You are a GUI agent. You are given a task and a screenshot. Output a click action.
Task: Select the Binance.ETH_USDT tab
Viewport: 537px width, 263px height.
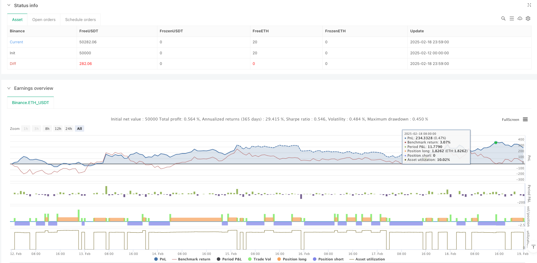(x=30, y=103)
